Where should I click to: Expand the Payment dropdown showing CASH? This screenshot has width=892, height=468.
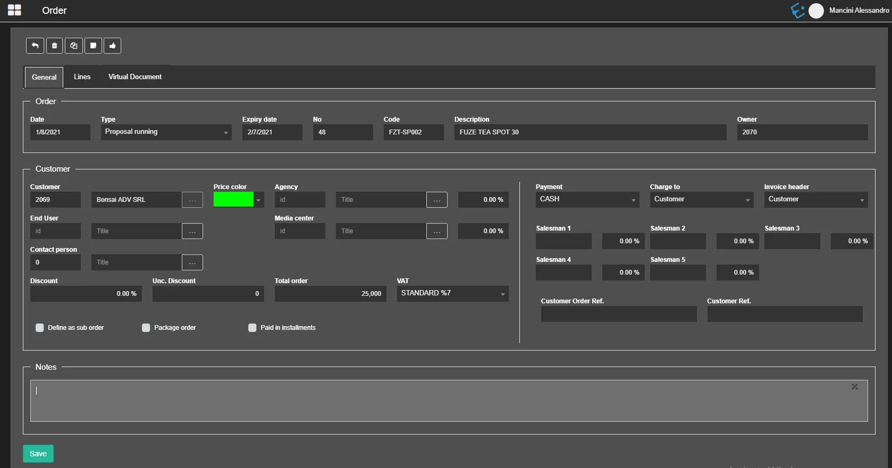(x=587, y=200)
